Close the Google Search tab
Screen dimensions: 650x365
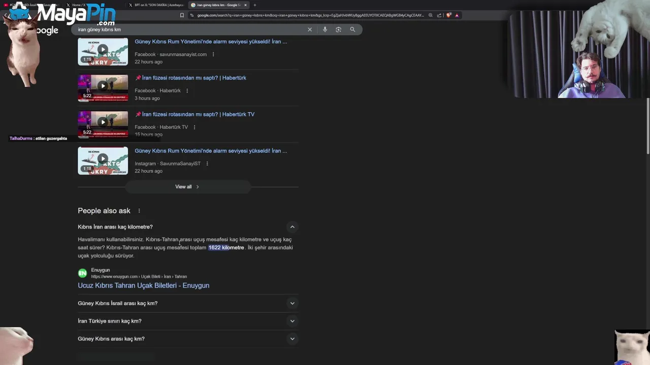pyautogui.click(x=246, y=5)
